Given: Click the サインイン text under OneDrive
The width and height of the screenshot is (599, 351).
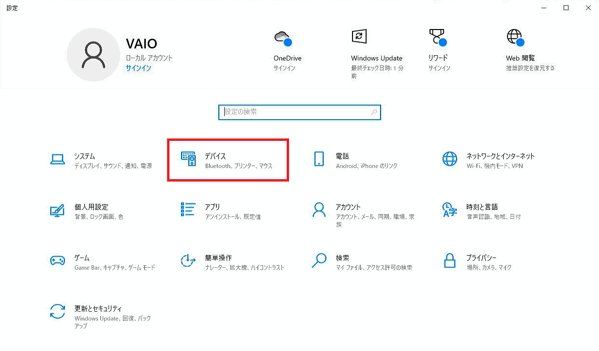Looking at the screenshot, I should (285, 68).
